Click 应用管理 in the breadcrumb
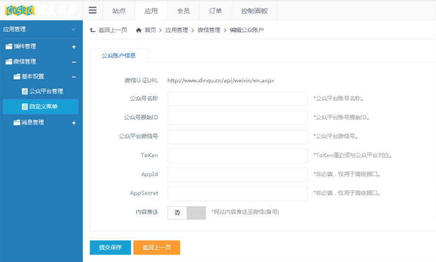Viewport: 436px width, 262px height. [176, 30]
